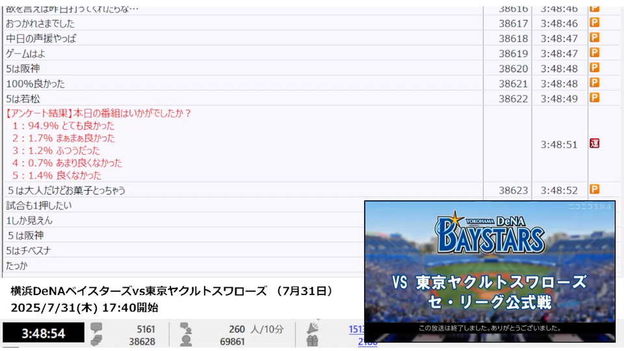
Task: Select the comment たっか
Action: [17, 266]
